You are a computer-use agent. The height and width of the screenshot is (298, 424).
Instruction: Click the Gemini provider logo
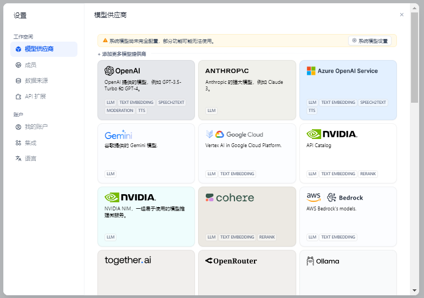coord(118,135)
